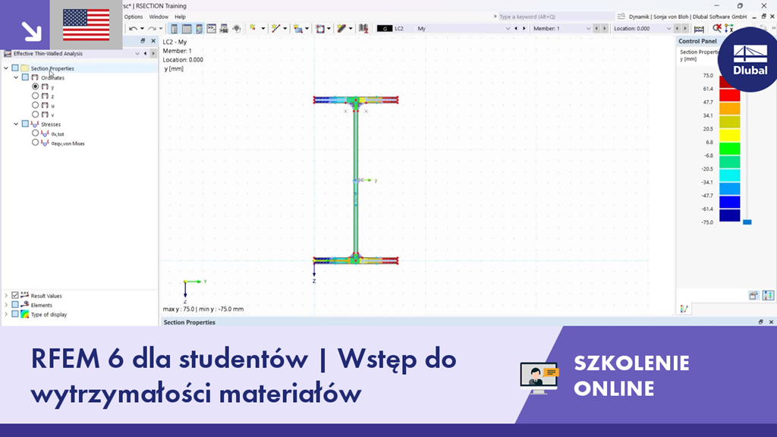Open the Options menu
The width and height of the screenshot is (777, 437).
pyautogui.click(x=134, y=17)
